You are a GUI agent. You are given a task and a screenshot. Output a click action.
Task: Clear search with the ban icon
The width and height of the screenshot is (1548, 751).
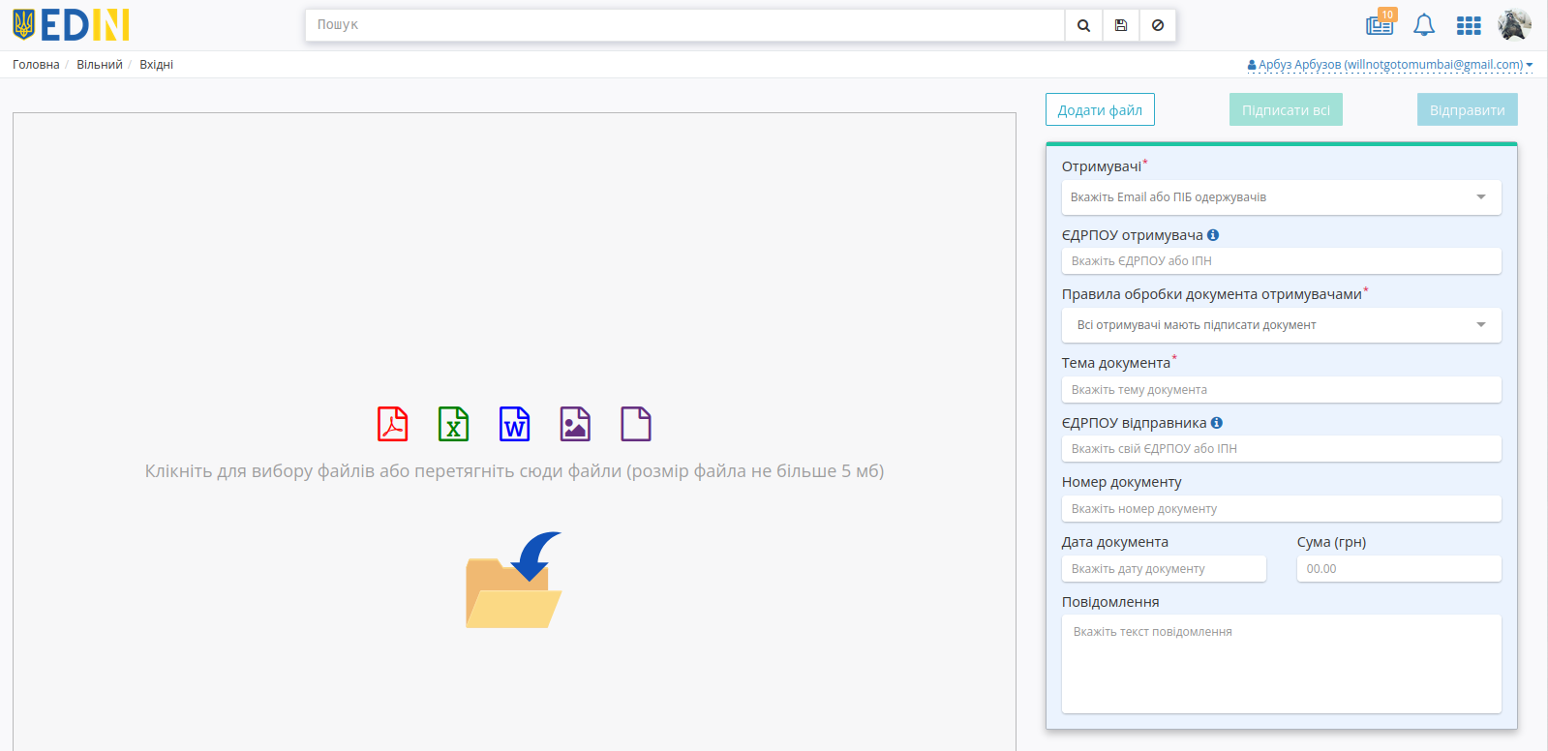1158,25
